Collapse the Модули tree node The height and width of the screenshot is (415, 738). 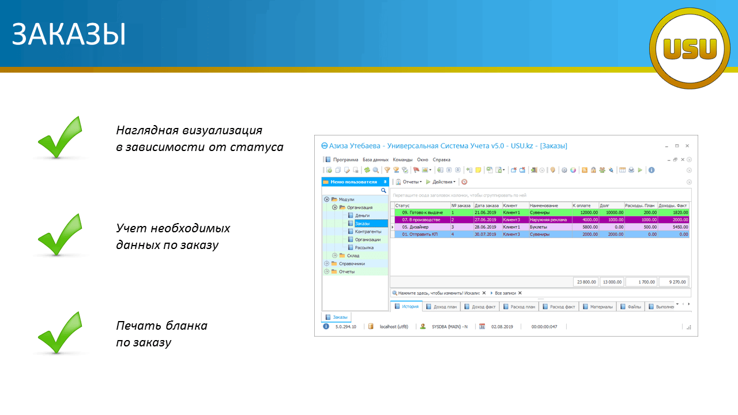tap(326, 199)
